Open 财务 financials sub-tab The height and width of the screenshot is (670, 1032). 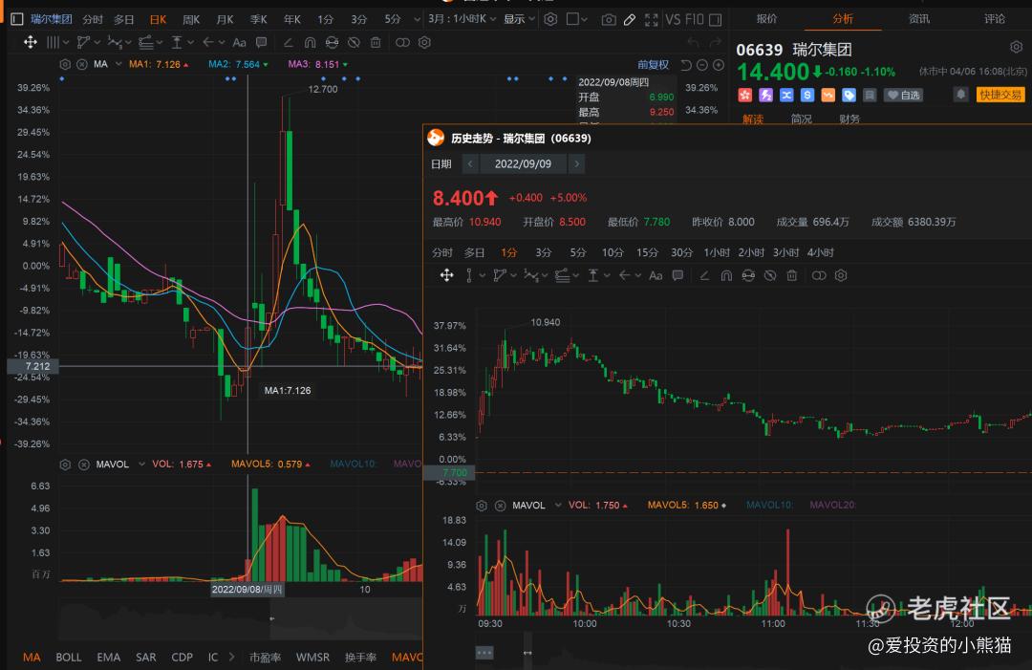tap(849, 119)
